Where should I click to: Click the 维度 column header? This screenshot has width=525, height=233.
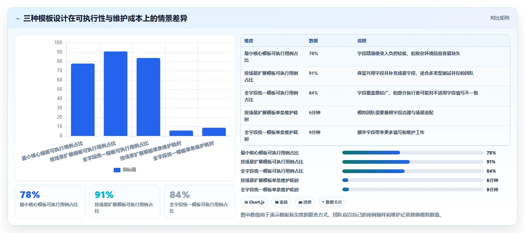click(x=249, y=41)
